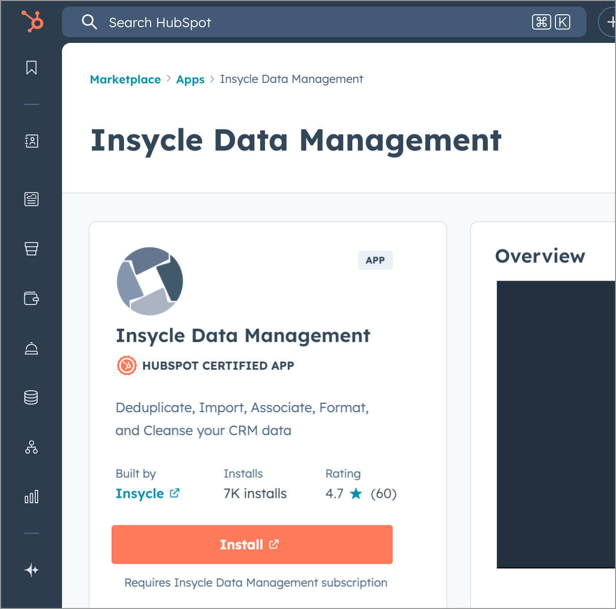Open the search magnifier in the top bar
Image resolution: width=616 pixels, height=609 pixels.
pos(90,22)
